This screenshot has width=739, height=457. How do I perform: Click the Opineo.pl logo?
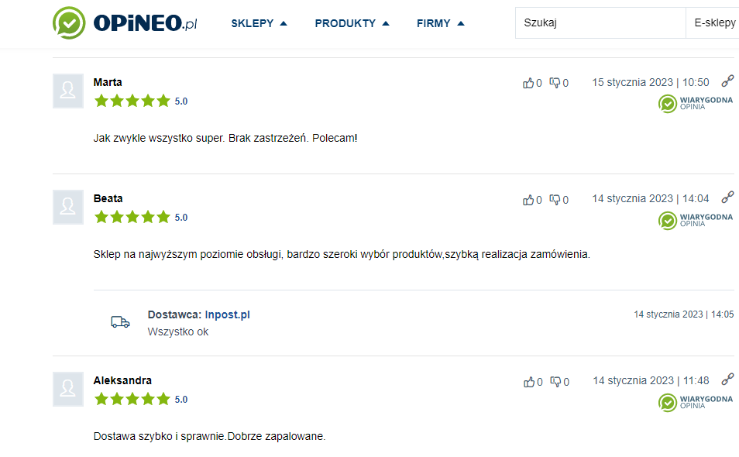[125, 23]
